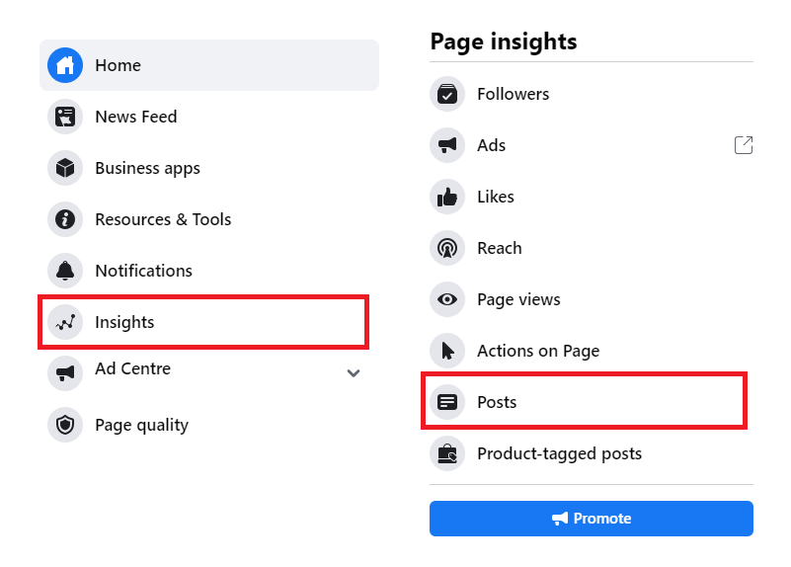Viewport: 791px width, 567px height.
Task: Click the Business apps cube icon
Action: tap(65, 168)
